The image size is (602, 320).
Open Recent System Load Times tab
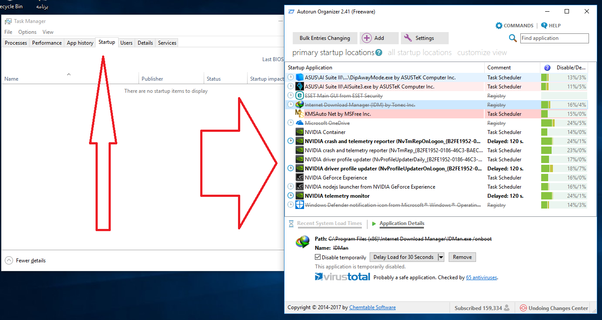[x=329, y=223]
